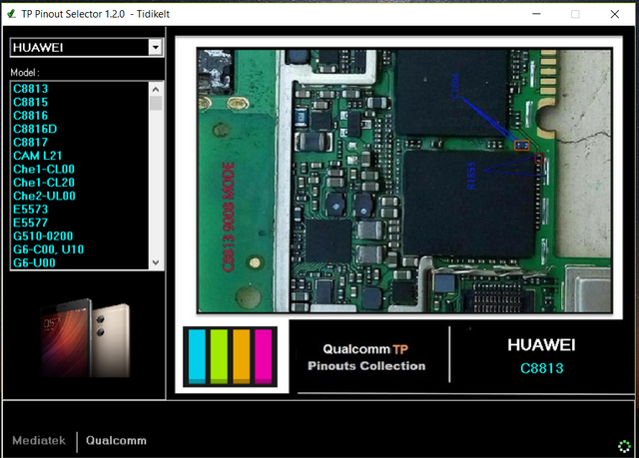The height and width of the screenshot is (458, 639).
Task: Switch to the Qualcomm tab
Action: click(x=116, y=440)
